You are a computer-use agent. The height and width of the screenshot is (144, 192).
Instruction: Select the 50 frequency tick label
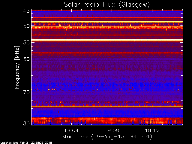click(x=26, y=26)
